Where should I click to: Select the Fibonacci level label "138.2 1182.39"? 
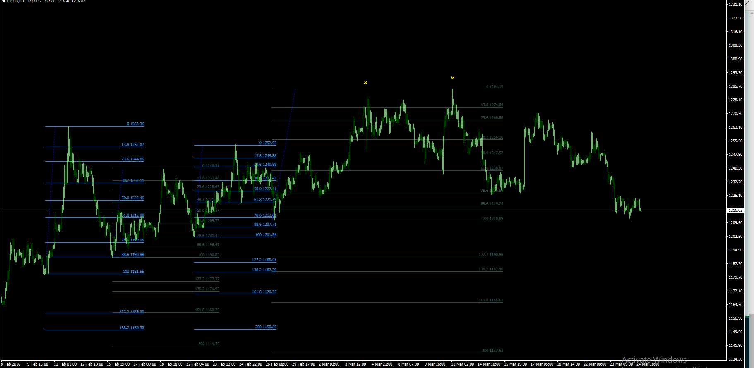coord(264,270)
